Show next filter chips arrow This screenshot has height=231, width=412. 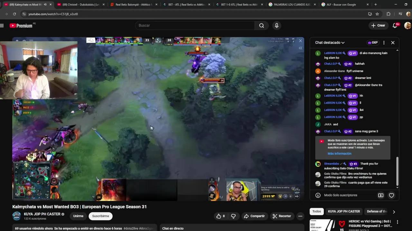(394, 212)
